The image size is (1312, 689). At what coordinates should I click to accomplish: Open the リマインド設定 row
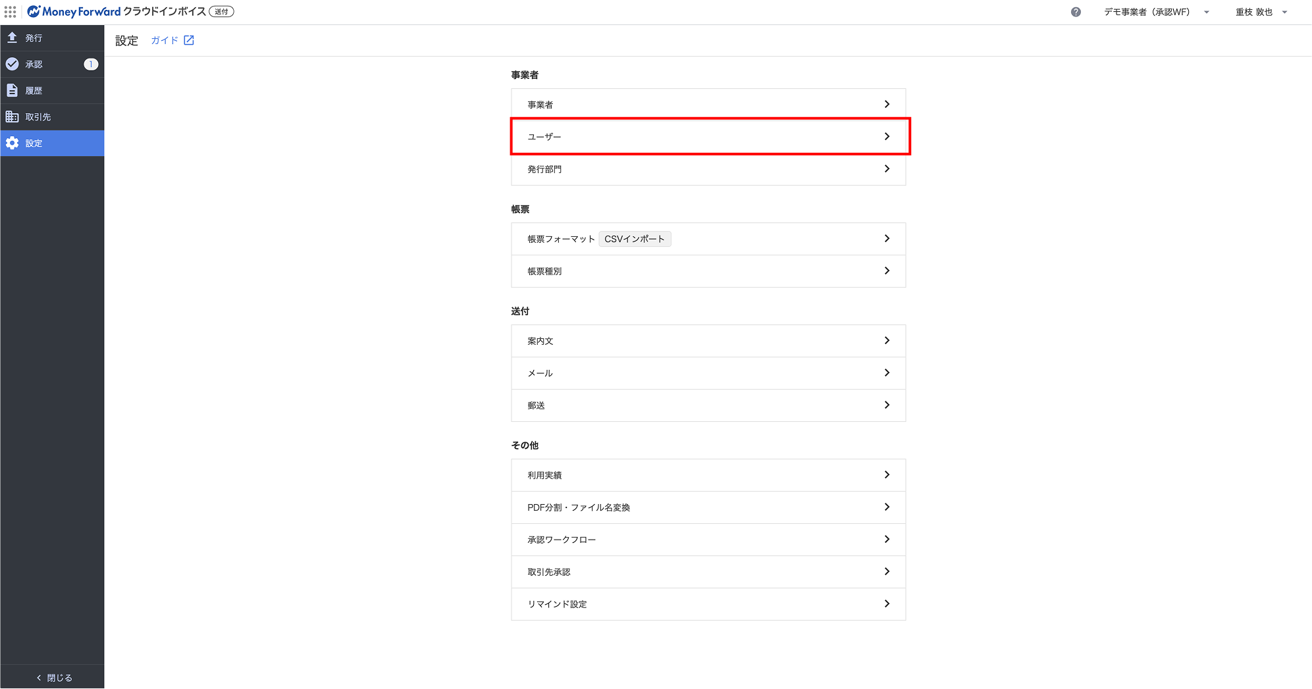pos(708,604)
